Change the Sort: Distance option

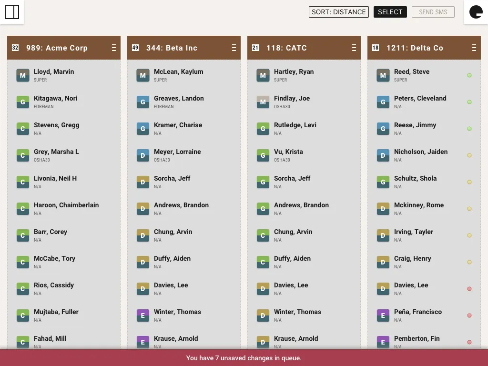(339, 12)
